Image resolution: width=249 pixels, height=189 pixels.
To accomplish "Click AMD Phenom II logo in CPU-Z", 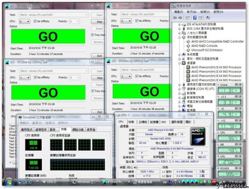I will coord(198,136).
